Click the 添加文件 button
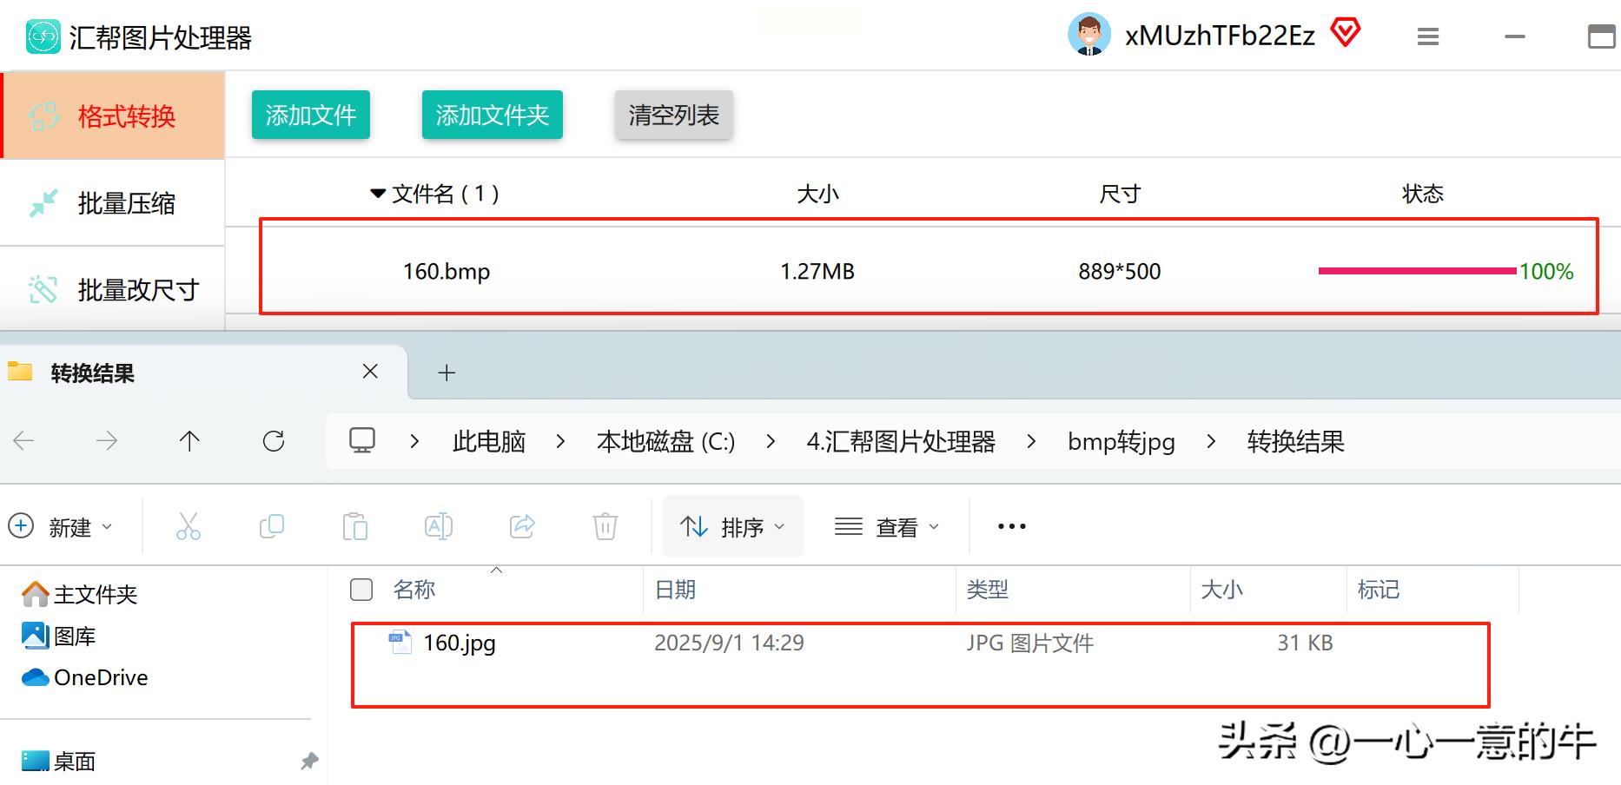Viewport: 1621px width, 785px height. point(310,114)
